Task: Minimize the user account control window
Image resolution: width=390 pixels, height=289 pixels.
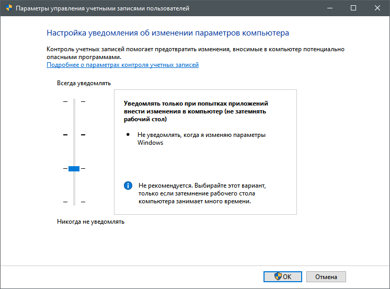Action: [x=330, y=8]
